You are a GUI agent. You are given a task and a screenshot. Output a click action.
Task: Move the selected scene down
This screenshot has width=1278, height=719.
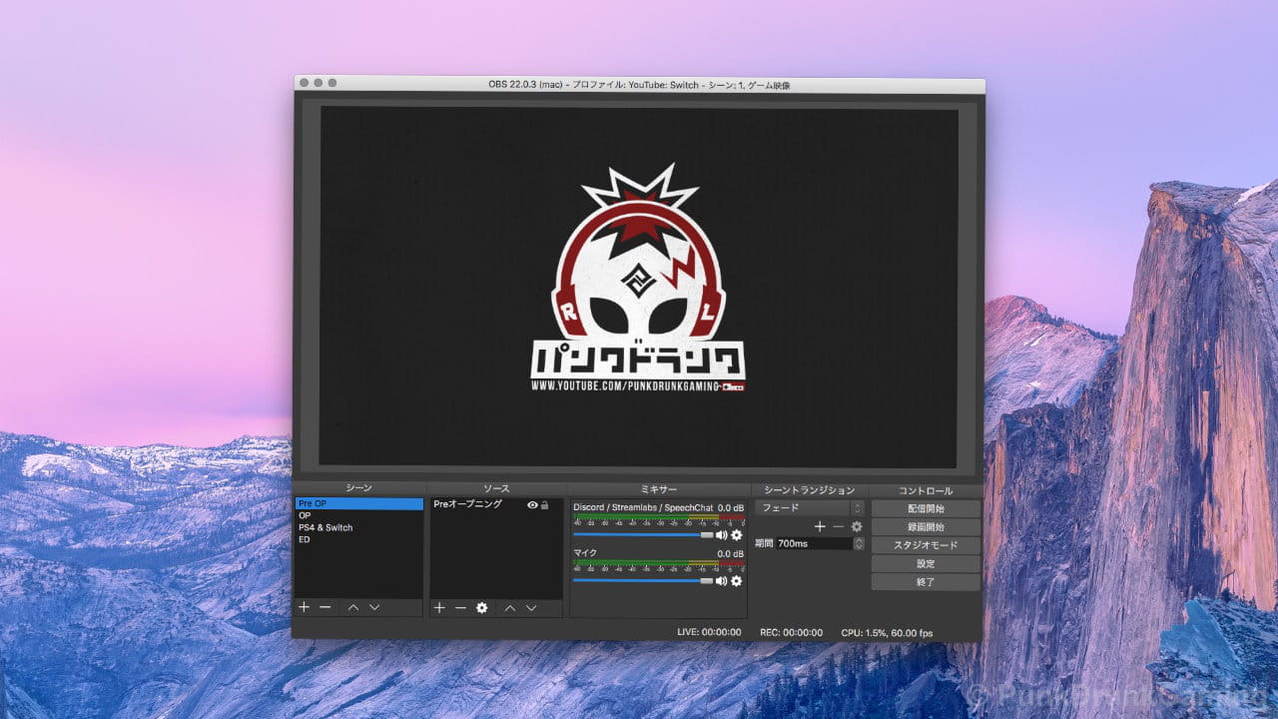374,607
